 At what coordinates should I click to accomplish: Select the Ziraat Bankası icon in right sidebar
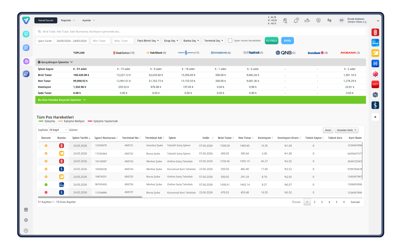(375, 32)
